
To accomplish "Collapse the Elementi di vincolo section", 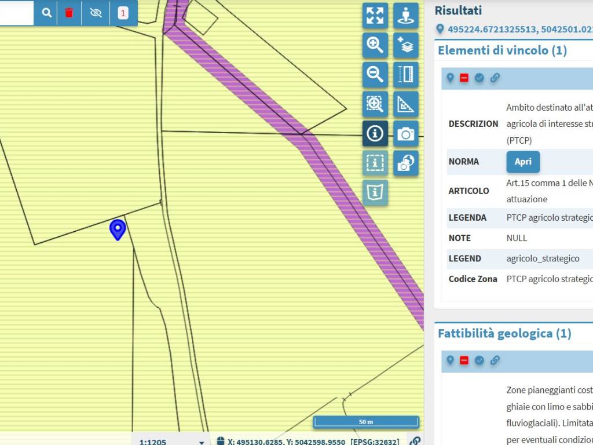I will click(x=502, y=50).
